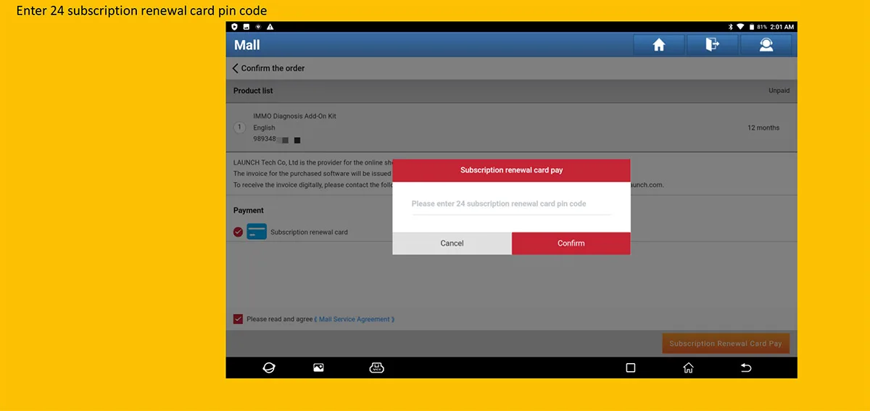This screenshot has width=870, height=411.
Task: Click the 2:01 AM clock in status bar
Action: [782, 27]
